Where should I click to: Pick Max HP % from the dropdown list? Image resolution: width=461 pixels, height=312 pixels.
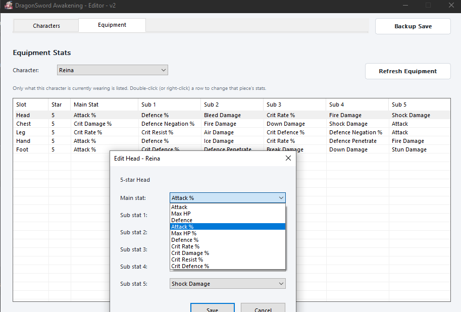tap(228, 233)
